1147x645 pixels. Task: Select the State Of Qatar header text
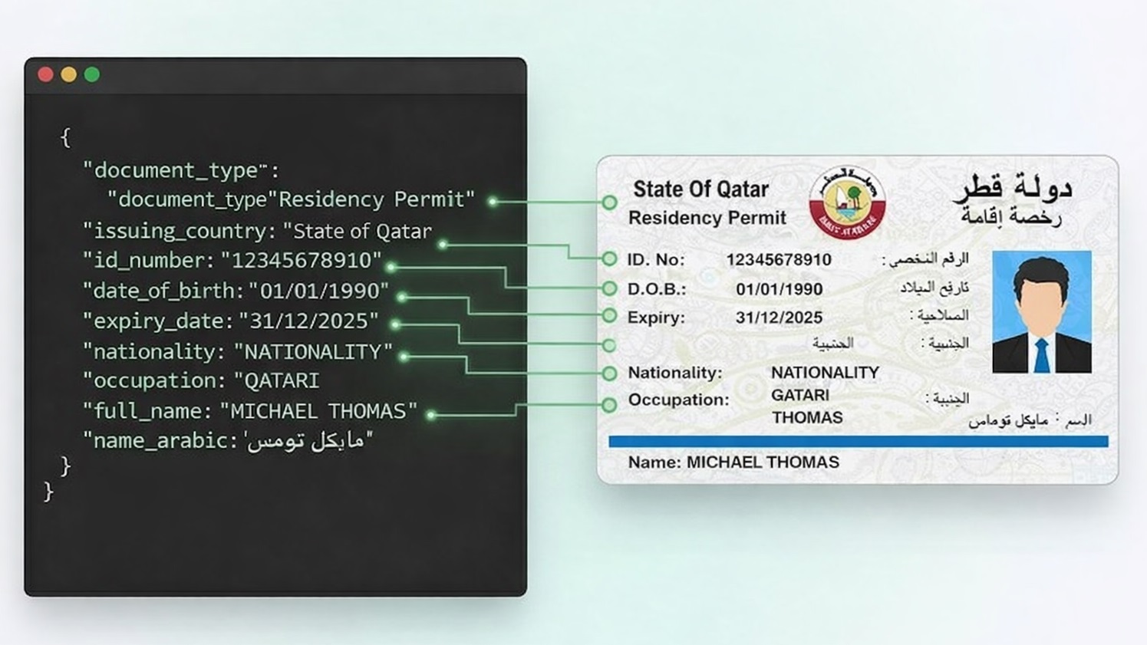[700, 189]
